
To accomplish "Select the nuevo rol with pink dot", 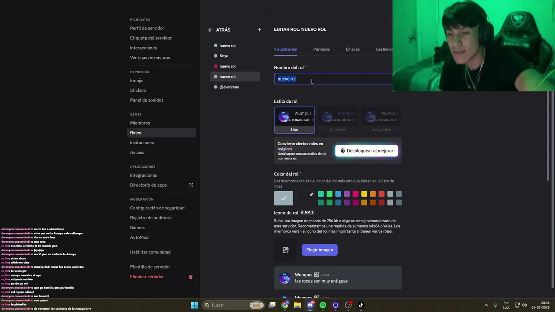I will click(x=235, y=66).
